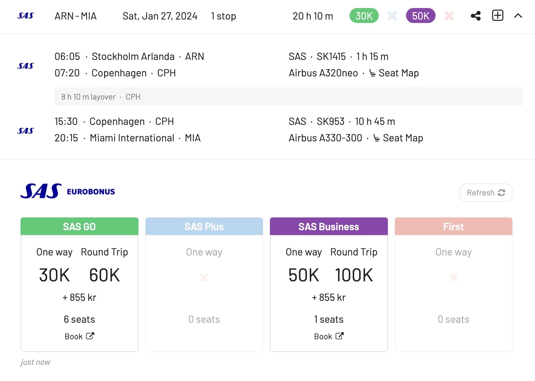Viewport: 535px width, 381px height.
Task: Select the SAS Plus cabin header
Action: point(204,227)
